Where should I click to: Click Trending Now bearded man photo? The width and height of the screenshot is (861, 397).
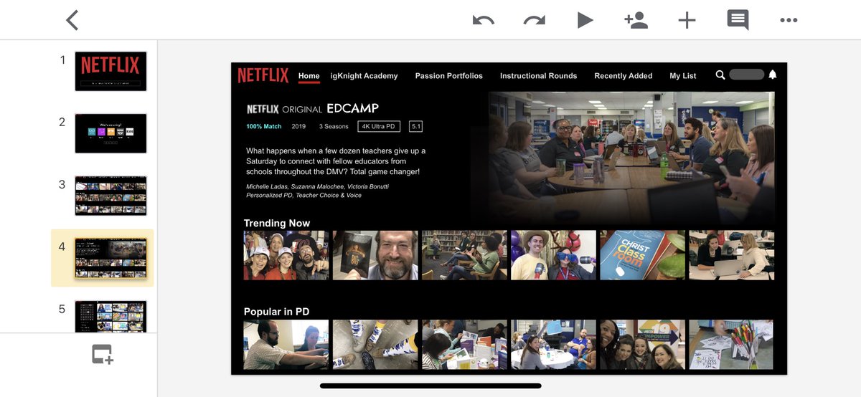375,255
